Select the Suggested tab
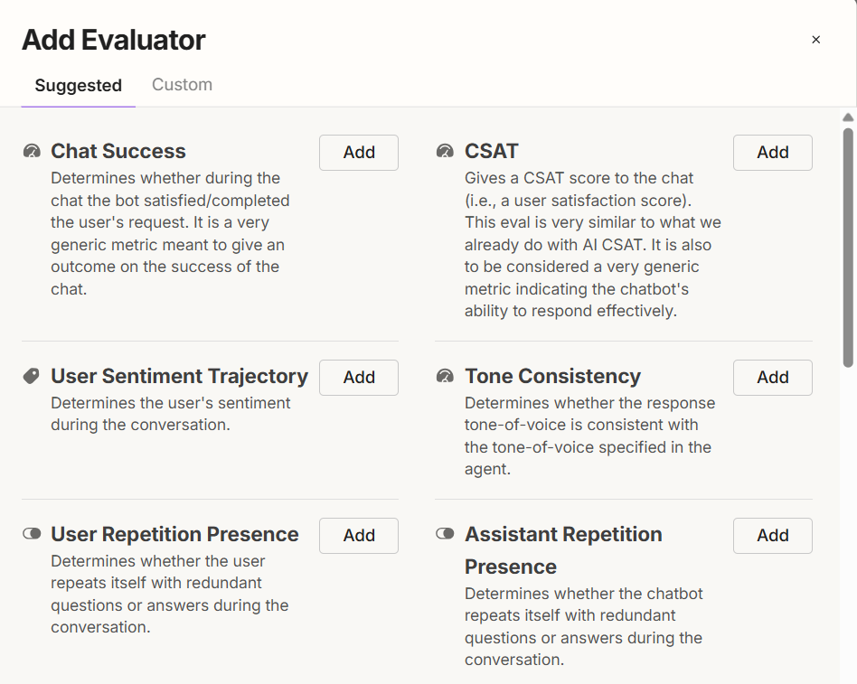 (x=78, y=86)
